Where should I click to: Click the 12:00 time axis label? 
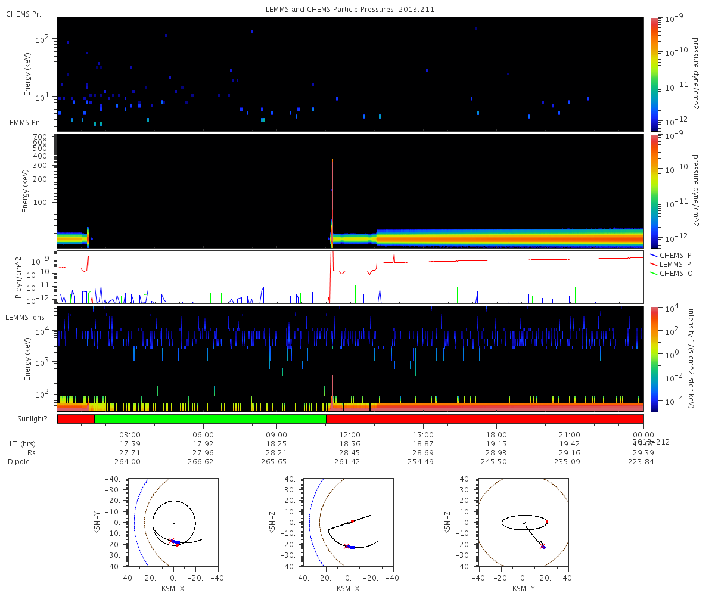[350, 434]
